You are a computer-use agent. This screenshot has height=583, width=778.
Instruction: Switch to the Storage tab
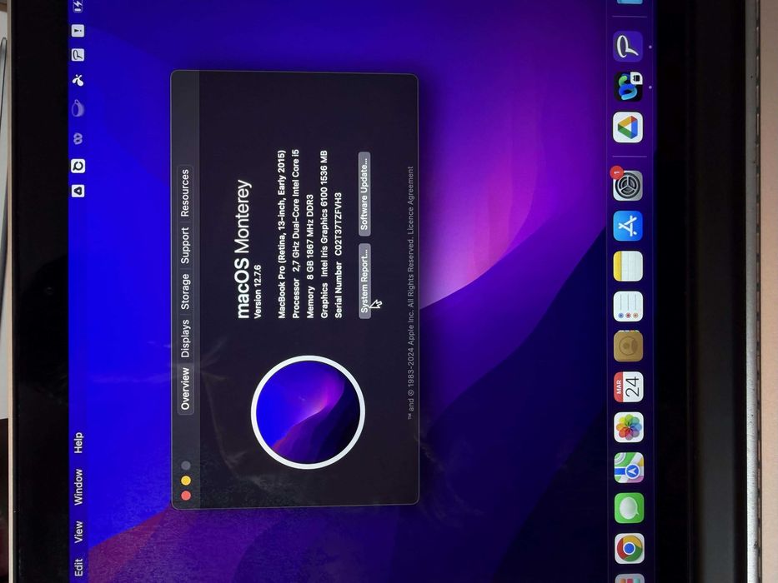pyautogui.click(x=185, y=291)
